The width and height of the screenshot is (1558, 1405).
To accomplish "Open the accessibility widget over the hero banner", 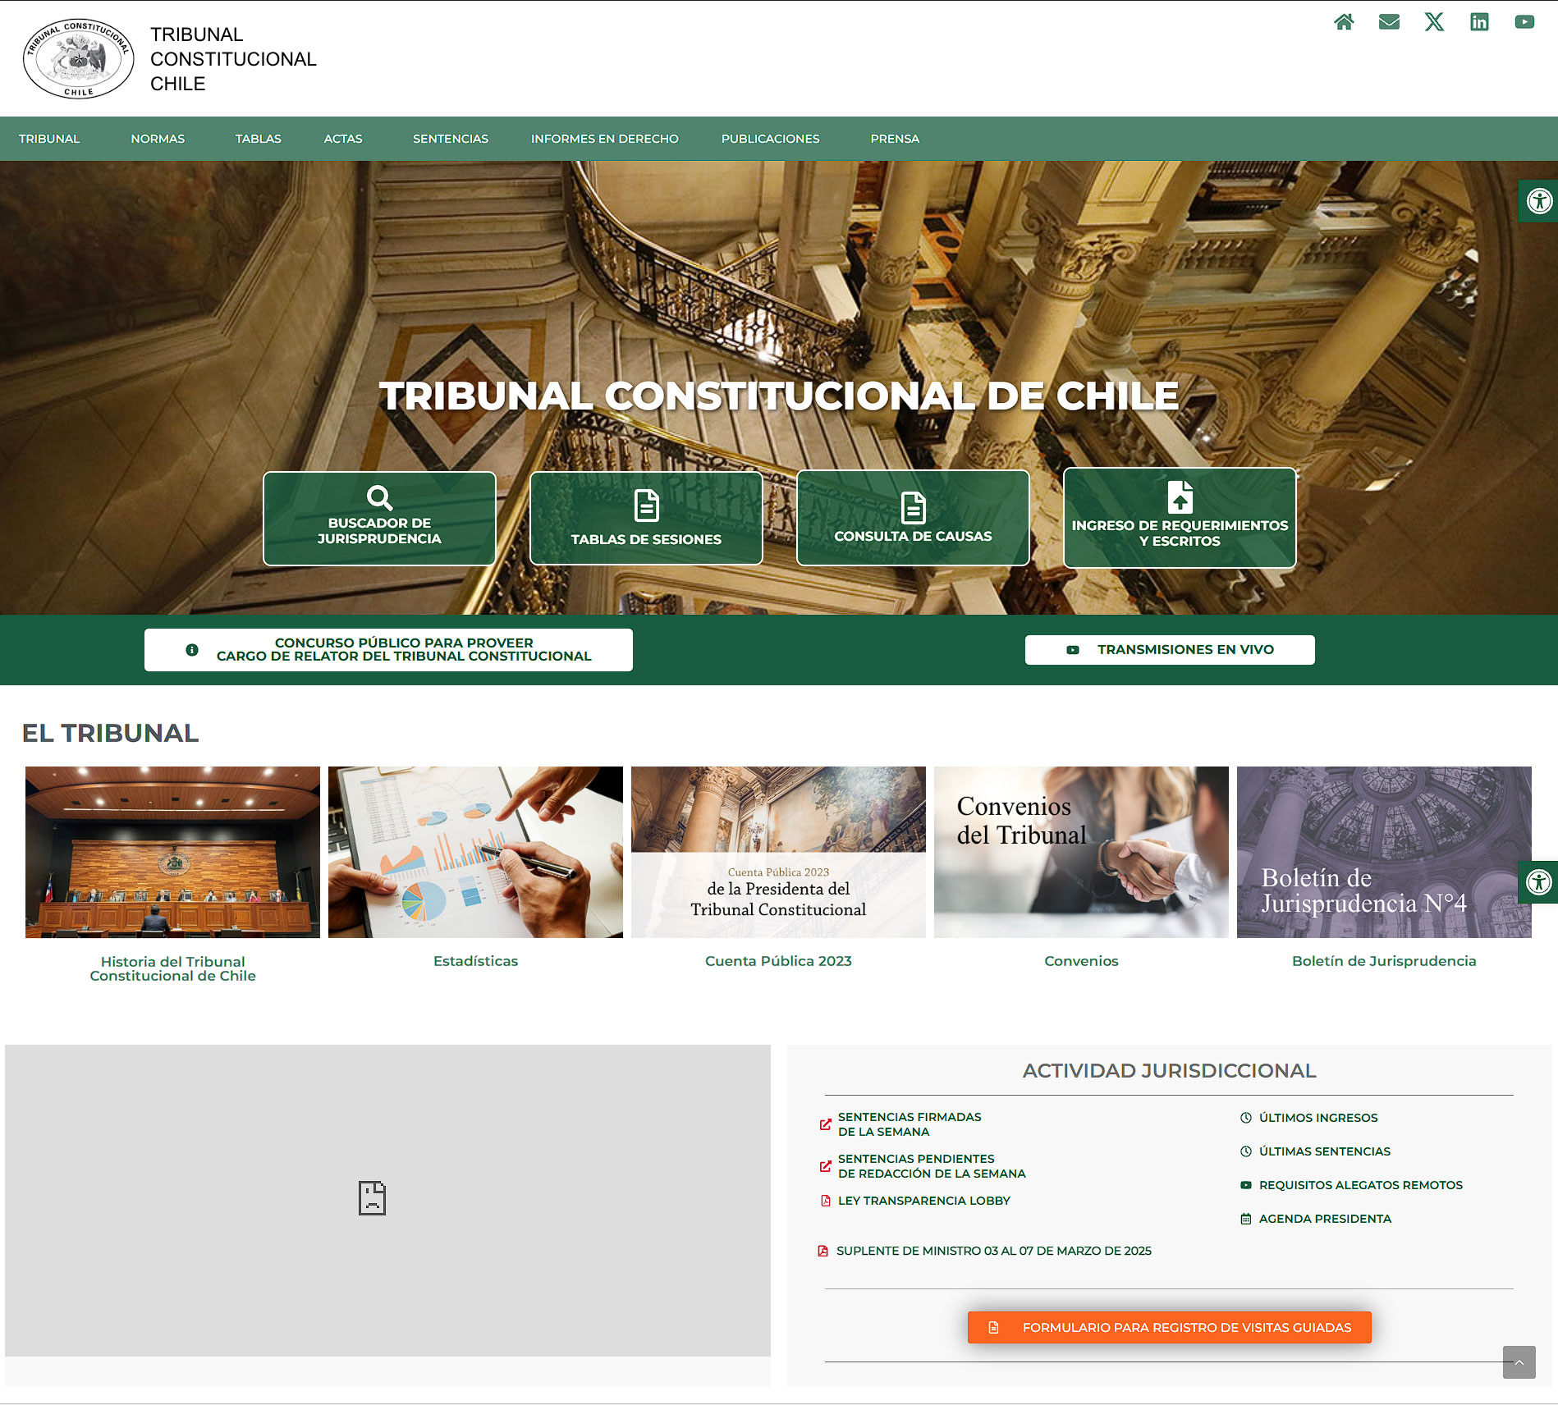I will (1538, 201).
